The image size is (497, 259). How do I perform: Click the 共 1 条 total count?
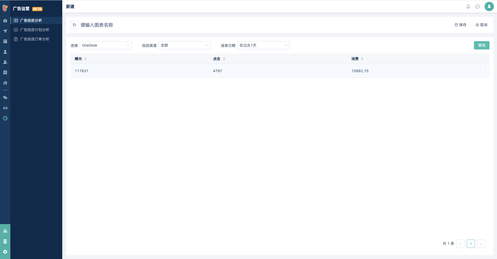tap(448, 243)
